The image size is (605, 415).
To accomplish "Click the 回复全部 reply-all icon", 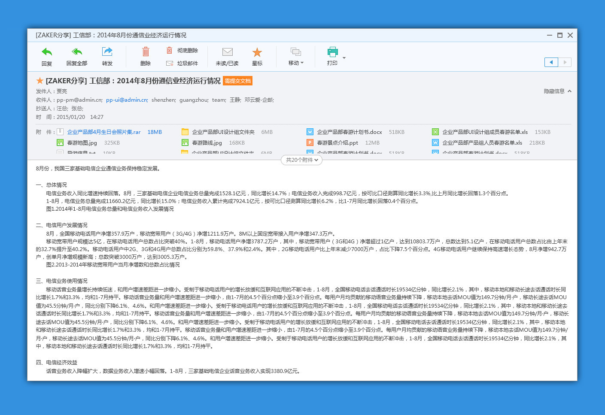I will [77, 52].
